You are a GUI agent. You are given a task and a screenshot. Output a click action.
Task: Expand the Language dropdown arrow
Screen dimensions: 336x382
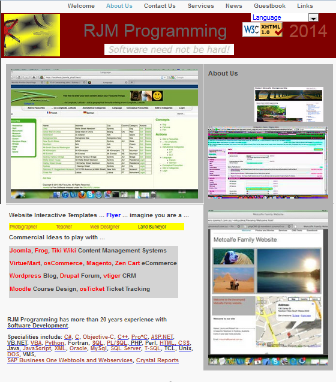(313, 18)
